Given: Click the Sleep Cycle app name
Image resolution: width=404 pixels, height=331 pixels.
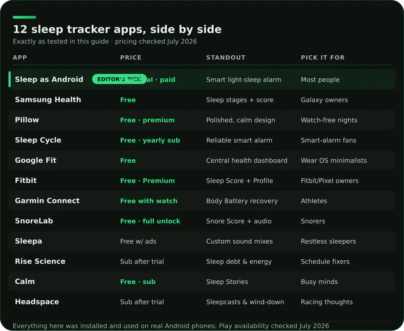Looking at the screenshot, I should coord(38,140).
